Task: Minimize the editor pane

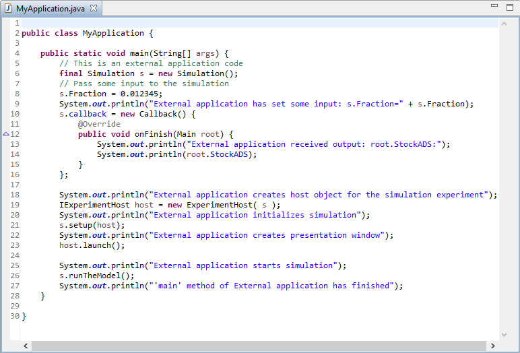Action: [x=496, y=7]
